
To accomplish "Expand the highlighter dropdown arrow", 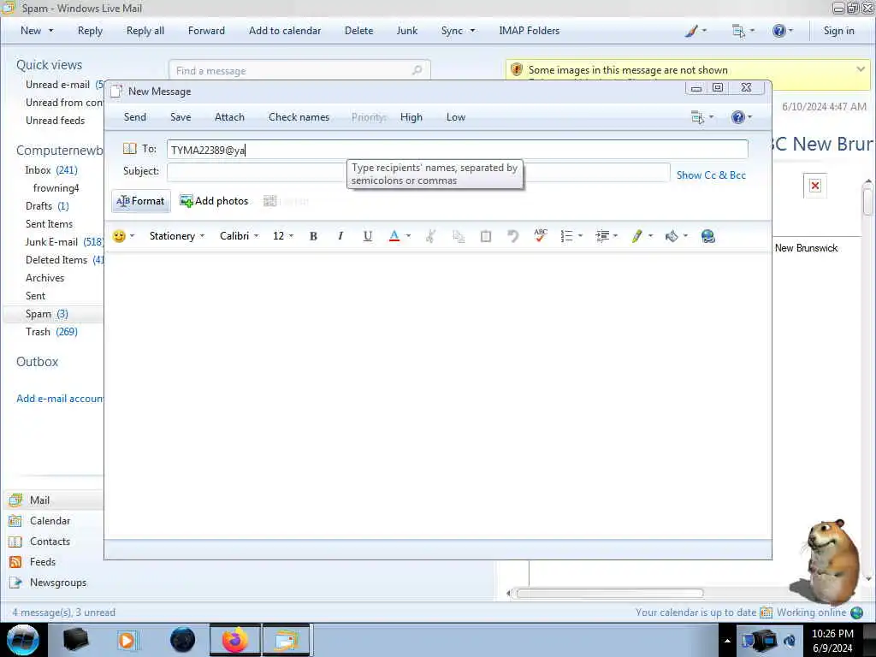I will (650, 236).
